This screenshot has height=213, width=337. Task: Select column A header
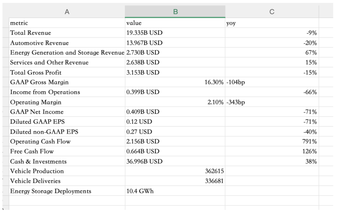click(67, 12)
